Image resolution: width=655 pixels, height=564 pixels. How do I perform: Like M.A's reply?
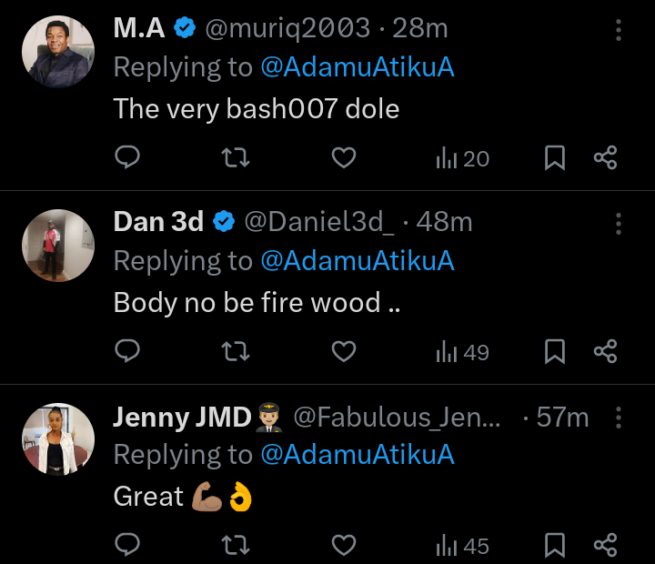coord(343,158)
